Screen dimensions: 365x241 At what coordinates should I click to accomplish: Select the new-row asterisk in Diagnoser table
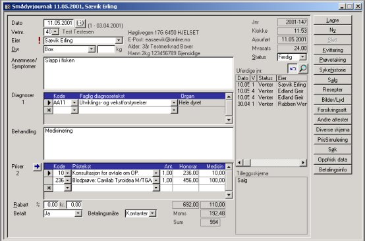coord(49,110)
